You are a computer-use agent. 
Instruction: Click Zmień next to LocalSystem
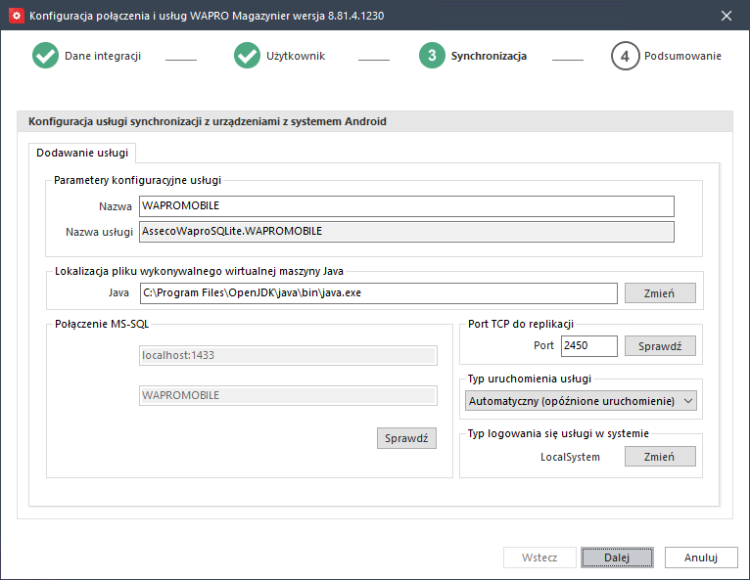(660, 456)
